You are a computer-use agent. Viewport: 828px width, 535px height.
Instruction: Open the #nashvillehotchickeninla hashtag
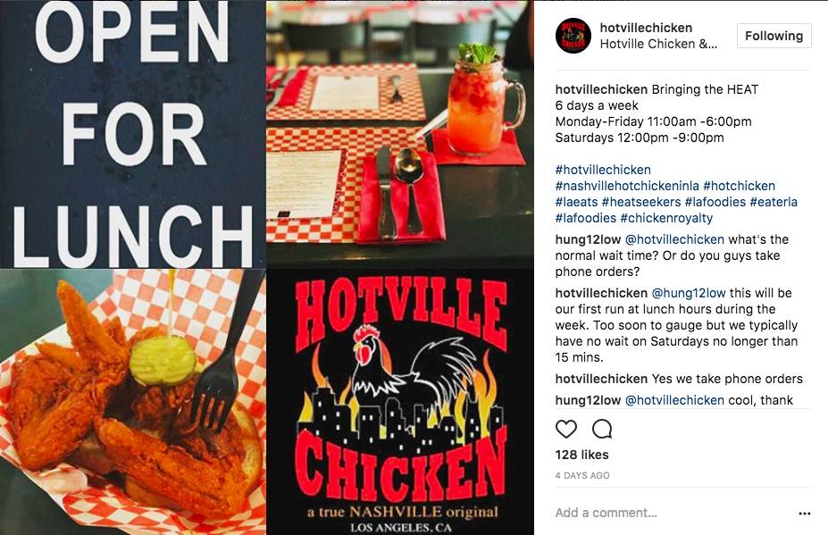pyautogui.click(x=627, y=186)
